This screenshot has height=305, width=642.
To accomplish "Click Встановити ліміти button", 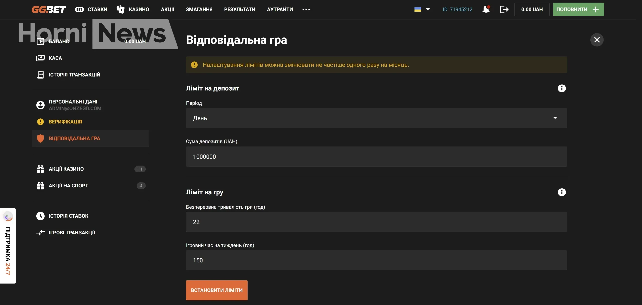I will click(216, 290).
